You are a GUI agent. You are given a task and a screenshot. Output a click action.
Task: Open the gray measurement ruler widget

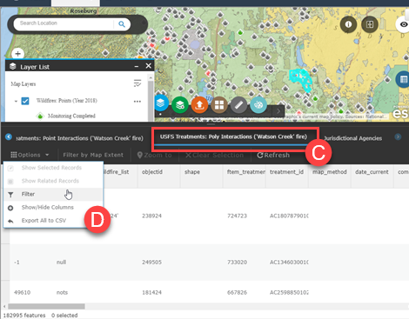pos(238,104)
